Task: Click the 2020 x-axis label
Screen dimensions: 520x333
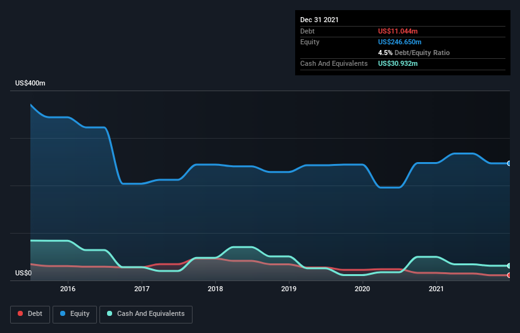Action: 362,289
